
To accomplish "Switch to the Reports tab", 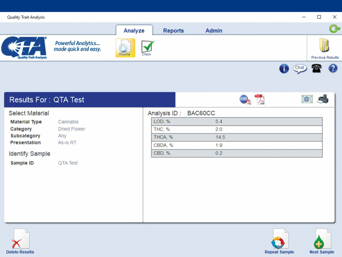I will click(173, 31).
